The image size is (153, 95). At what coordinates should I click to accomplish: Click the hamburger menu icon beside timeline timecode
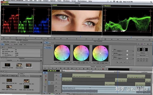(x=131, y=69)
